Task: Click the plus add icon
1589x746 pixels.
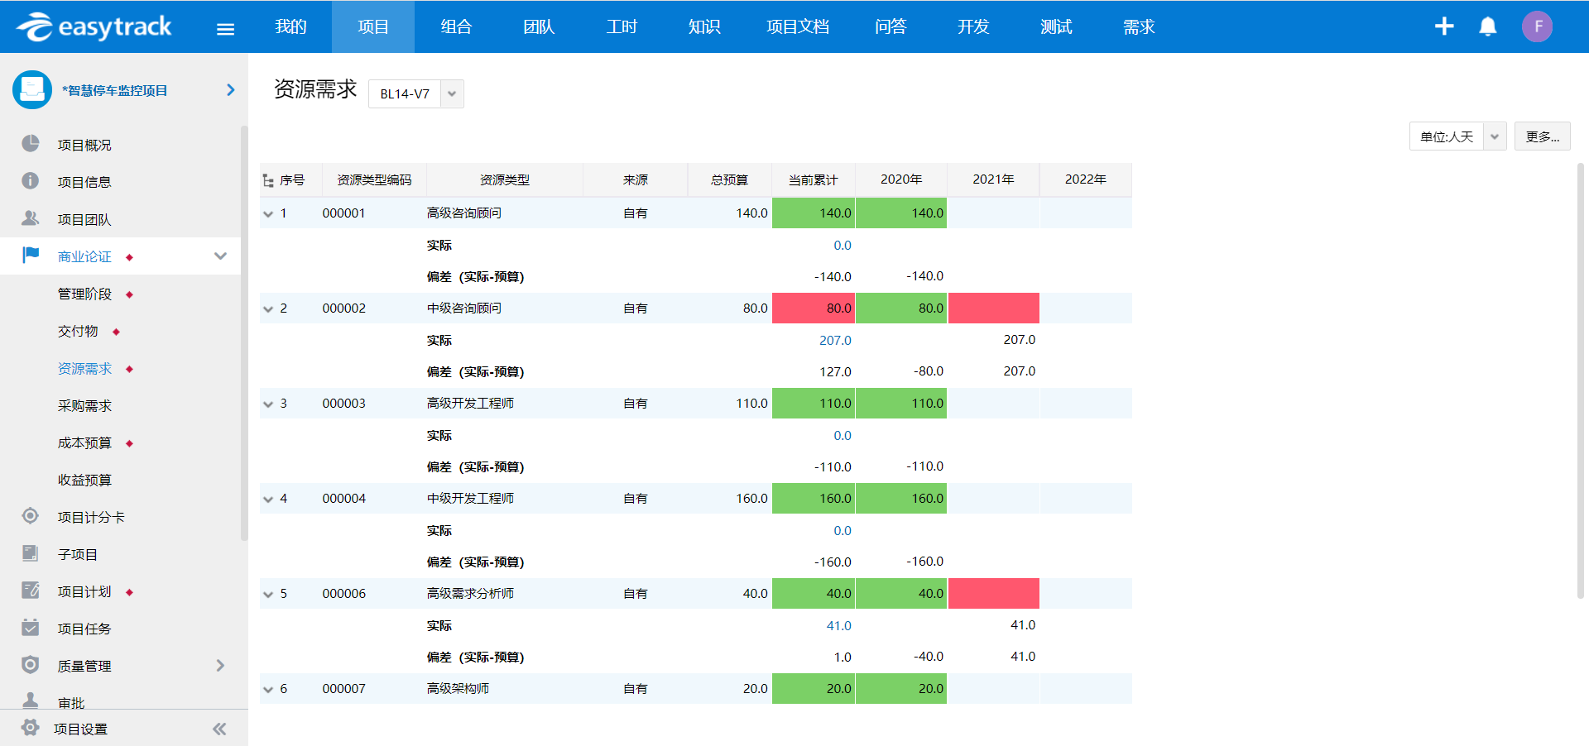Action: [1444, 26]
